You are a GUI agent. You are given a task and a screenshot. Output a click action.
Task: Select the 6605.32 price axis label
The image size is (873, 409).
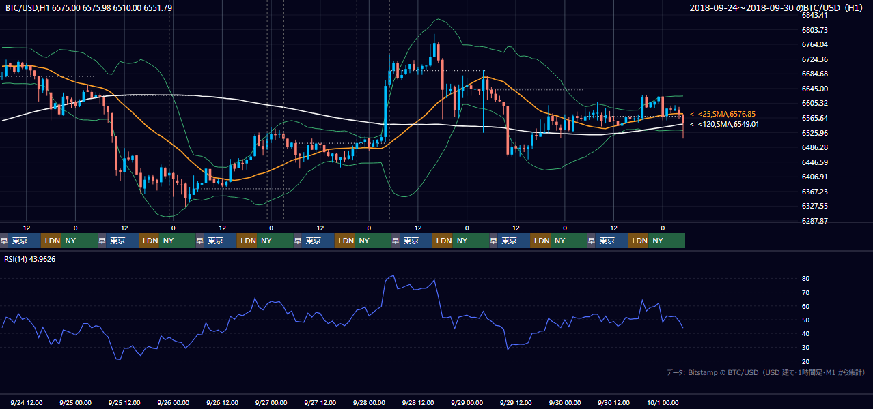(x=816, y=104)
